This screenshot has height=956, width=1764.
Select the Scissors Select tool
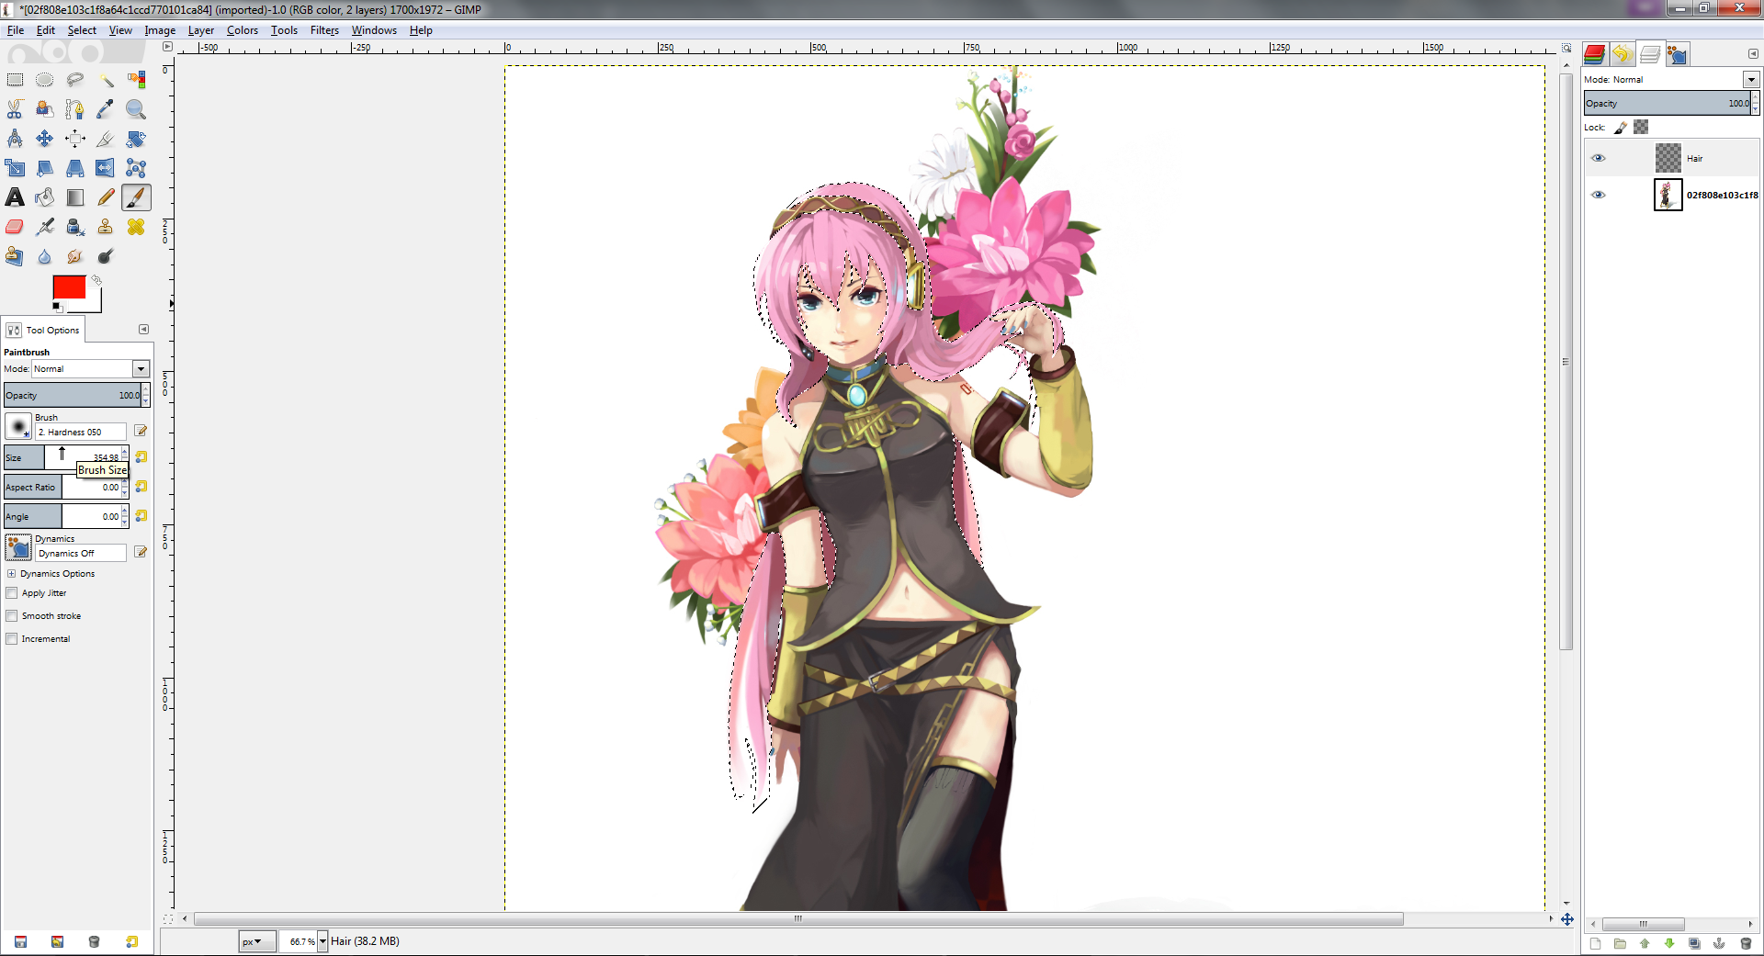pos(15,109)
